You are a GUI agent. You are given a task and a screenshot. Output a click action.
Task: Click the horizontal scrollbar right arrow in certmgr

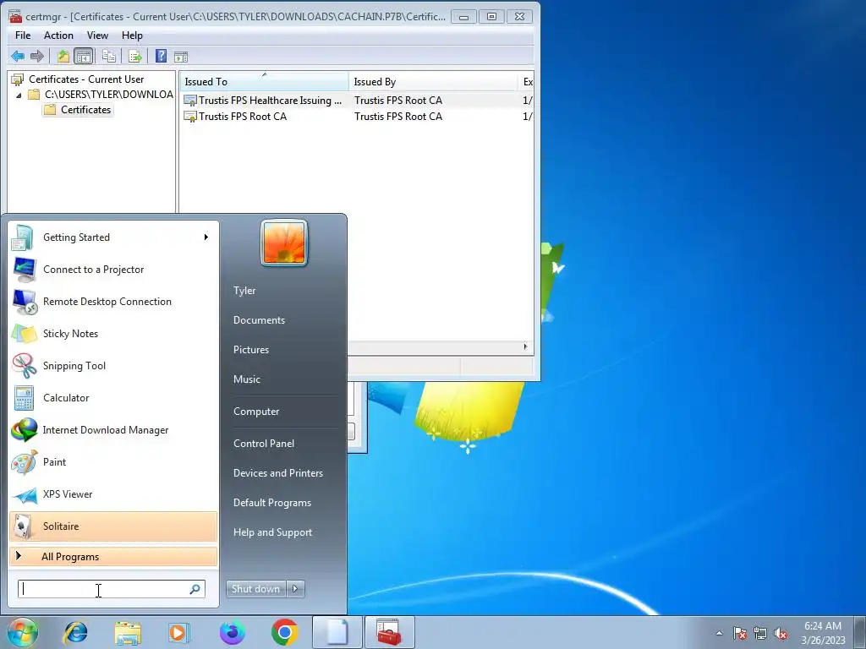click(x=525, y=346)
